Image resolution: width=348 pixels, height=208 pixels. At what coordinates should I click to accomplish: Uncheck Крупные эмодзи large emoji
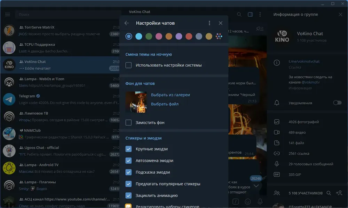point(128,149)
